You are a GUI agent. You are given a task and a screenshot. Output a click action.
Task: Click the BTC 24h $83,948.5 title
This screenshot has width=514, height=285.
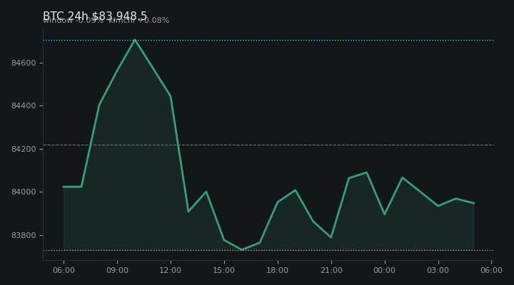click(95, 16)
